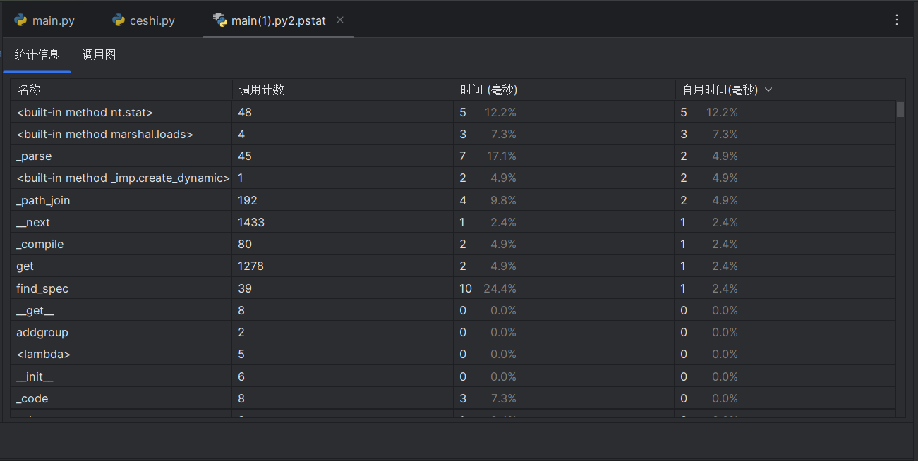The width and height of the screenshot is (918, 461).
Task: Open the 调用图 call graph tab
Action: 99,54
